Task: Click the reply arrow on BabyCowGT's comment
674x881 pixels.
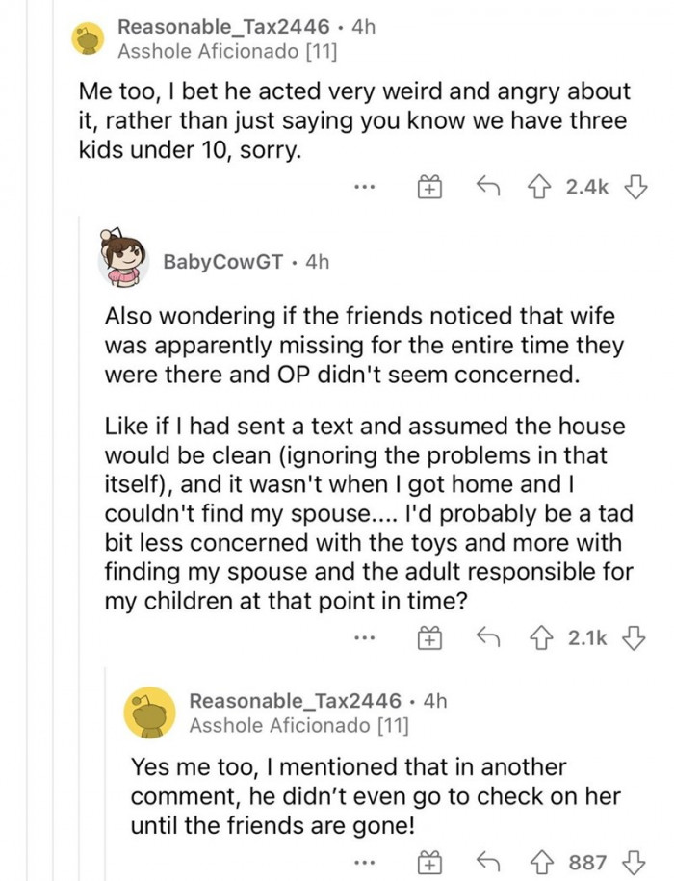Action: pyautogui.click(x=490, y=637)
